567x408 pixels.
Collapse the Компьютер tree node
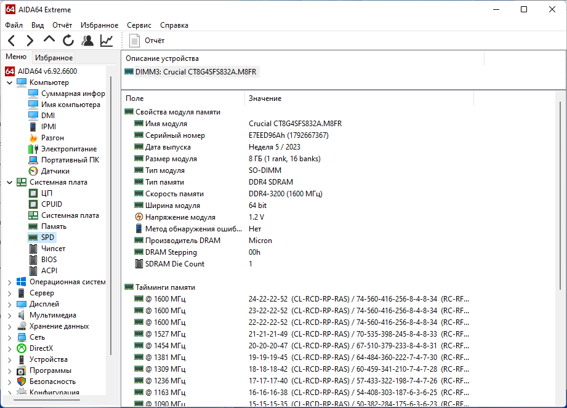pos(10,82)
